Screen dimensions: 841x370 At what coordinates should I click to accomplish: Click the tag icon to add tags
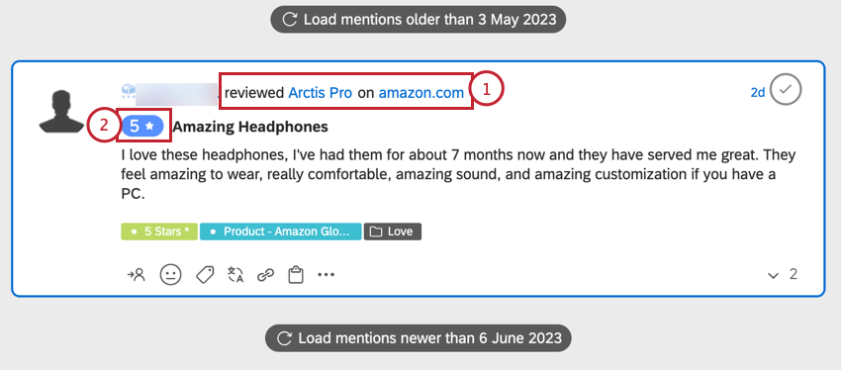tap(205, 275)
